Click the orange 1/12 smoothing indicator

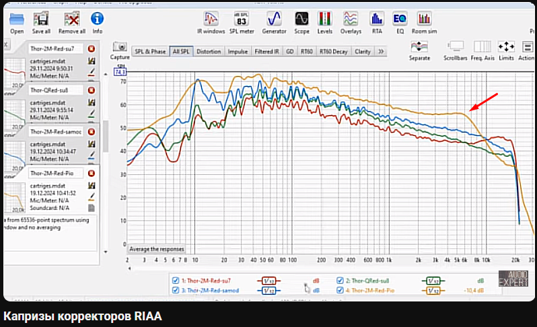pyautogui.click(x=433, y=291)
